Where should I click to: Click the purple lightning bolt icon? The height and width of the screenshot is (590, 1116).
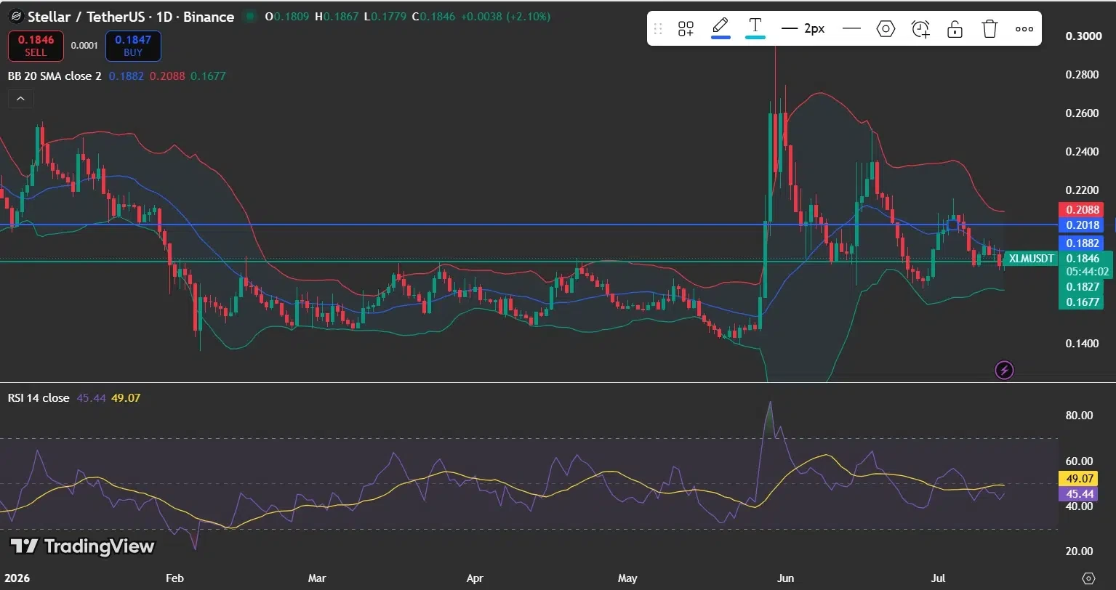[1004, 371]
